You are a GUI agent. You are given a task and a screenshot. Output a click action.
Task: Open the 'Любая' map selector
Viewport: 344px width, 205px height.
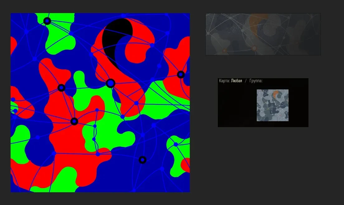236,81
